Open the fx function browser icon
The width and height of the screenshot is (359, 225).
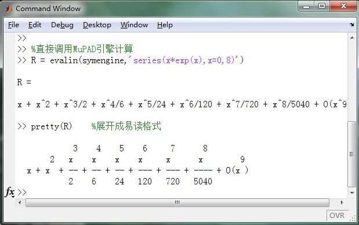(x=10, y=192)
